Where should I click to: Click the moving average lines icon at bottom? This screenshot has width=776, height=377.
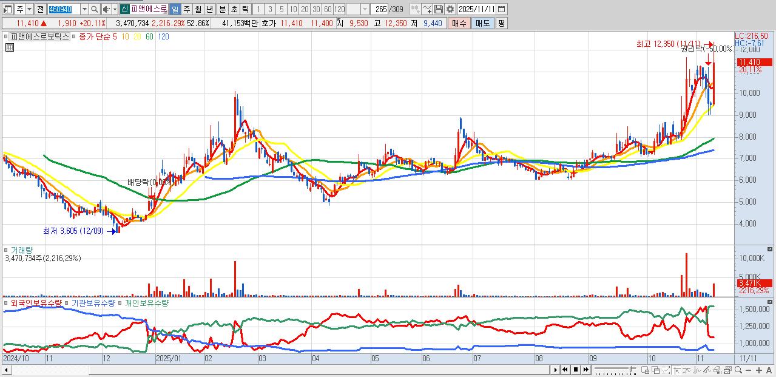tap(686, 370)
